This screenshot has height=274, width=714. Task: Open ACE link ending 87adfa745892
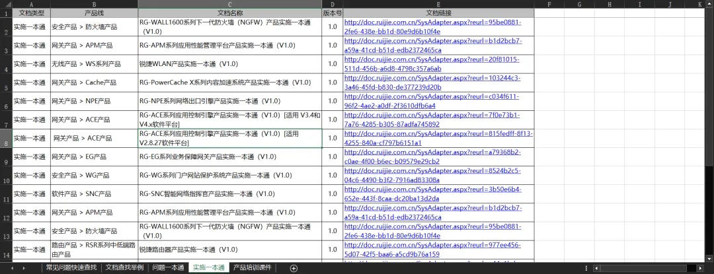[432, 120]
